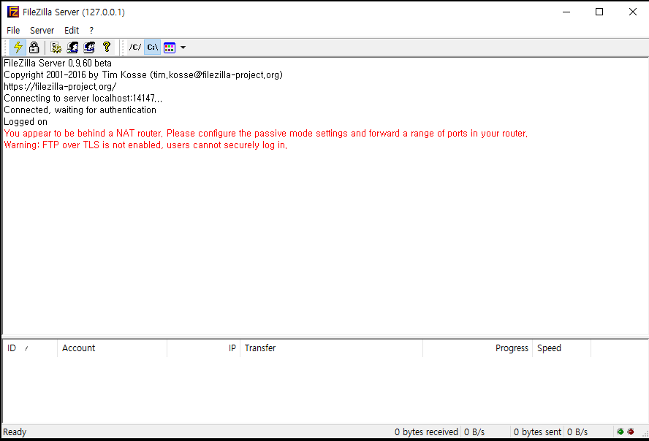Open the Edit menu
The image size is (649, 441).
71,31
